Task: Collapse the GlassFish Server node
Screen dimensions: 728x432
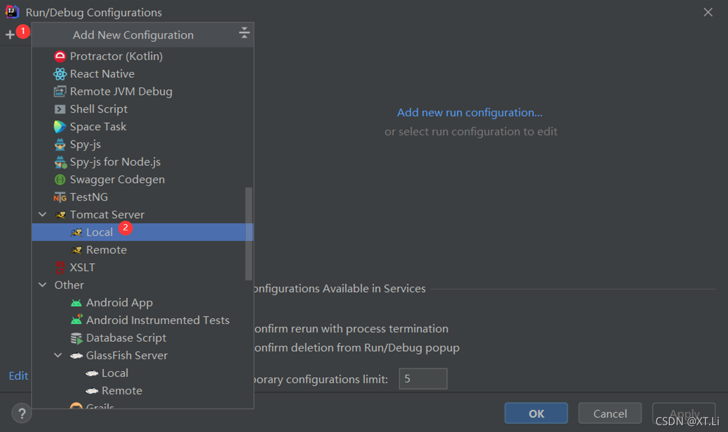Action: [59, 355]
